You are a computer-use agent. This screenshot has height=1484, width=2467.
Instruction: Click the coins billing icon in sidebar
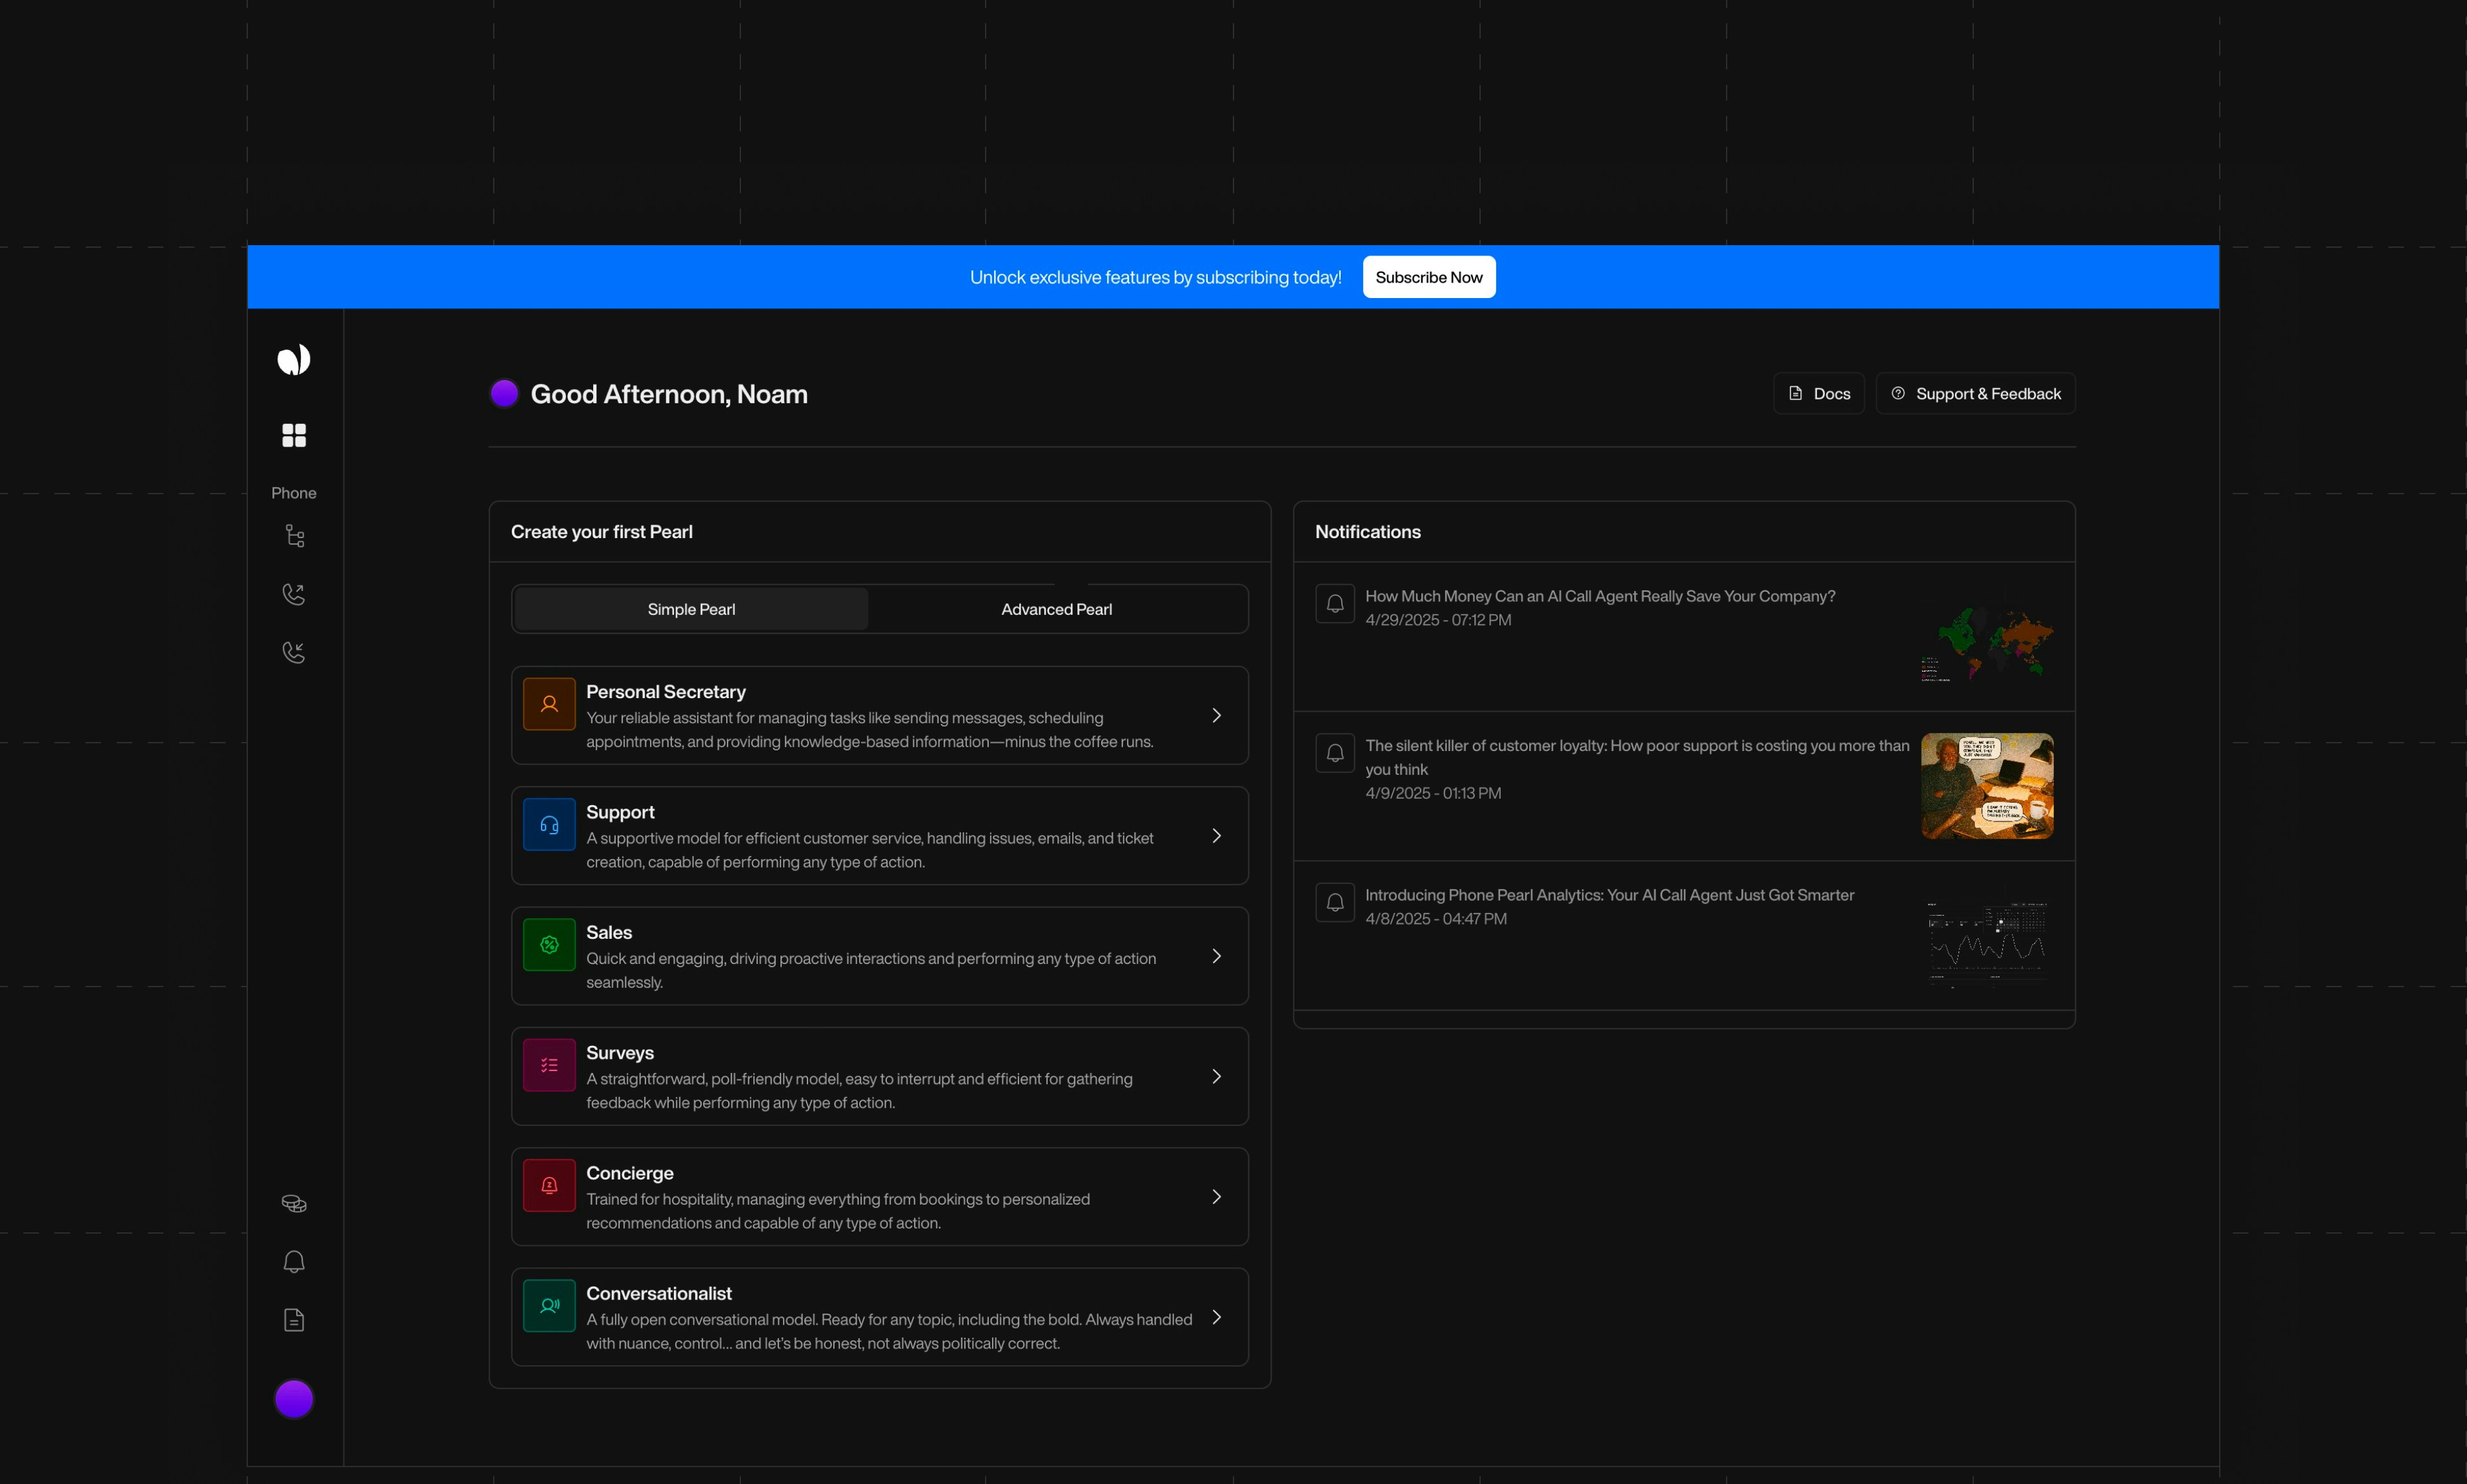pyautogui.click(x=293, y=1202)
